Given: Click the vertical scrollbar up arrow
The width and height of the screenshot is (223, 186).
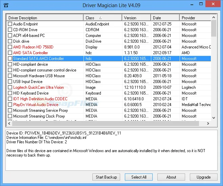Looking at the screenshot, I should [x=214, y=17].
